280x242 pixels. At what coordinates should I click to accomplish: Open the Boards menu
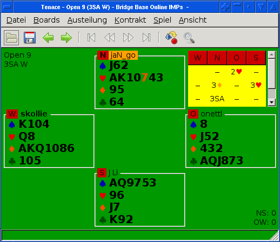point(46,20)
